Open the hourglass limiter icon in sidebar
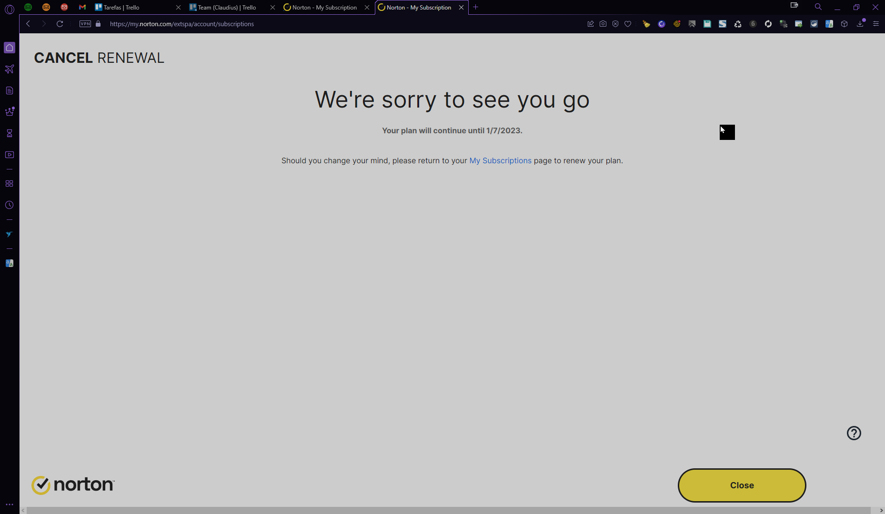This screenshot has width=885, height=514. pos(10,133)
